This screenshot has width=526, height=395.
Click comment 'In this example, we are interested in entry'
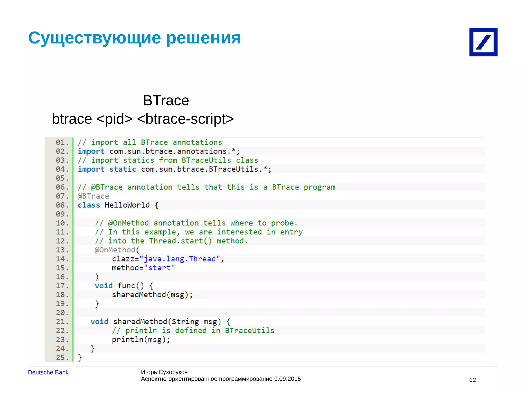199,232
